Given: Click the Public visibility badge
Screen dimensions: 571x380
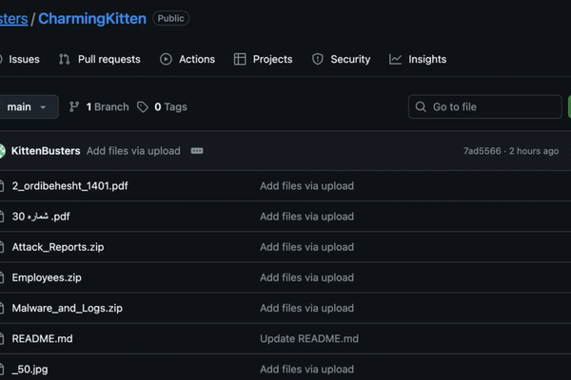Looking at the screenshot, I should tap(170, 18).
